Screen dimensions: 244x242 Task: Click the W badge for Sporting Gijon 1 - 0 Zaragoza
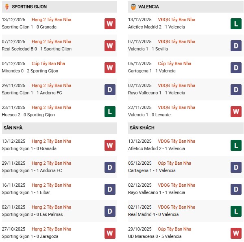pos(110,233)
